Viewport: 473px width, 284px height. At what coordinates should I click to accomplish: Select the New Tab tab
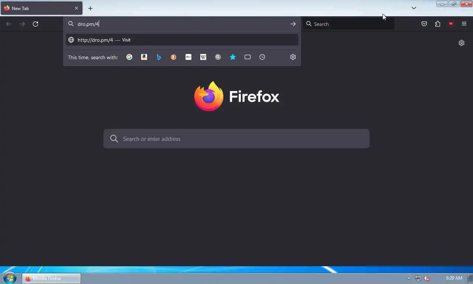click(41, 8)
